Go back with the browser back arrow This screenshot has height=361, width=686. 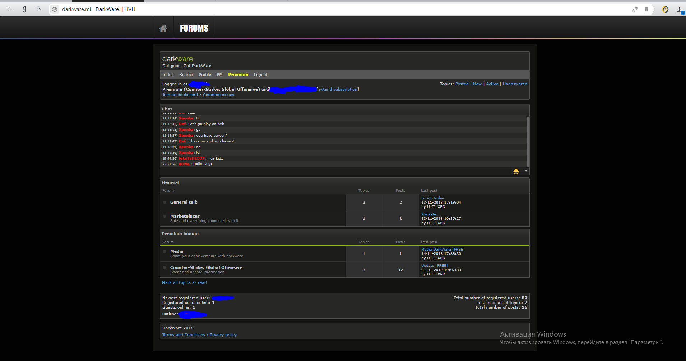coord(10,9)
